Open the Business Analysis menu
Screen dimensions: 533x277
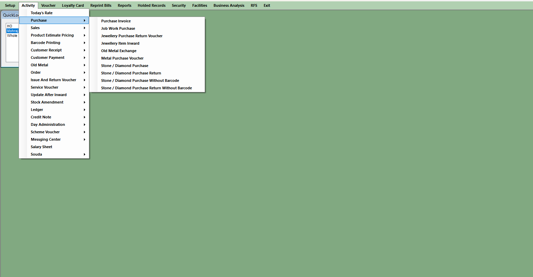229,5
